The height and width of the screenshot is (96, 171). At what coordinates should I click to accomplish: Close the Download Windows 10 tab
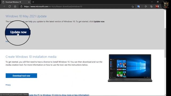point(29,2)
